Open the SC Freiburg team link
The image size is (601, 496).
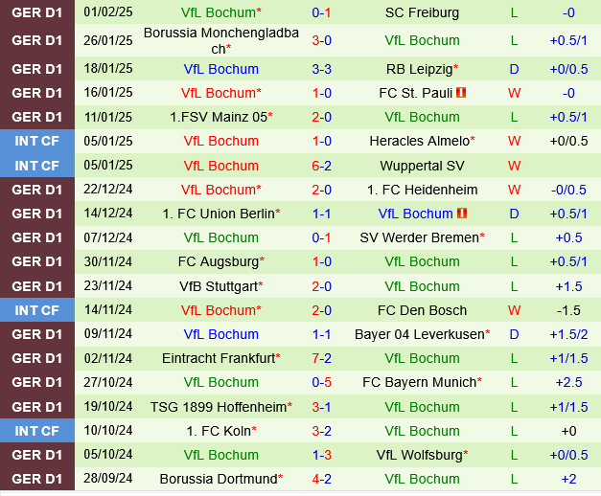point(422,12)
